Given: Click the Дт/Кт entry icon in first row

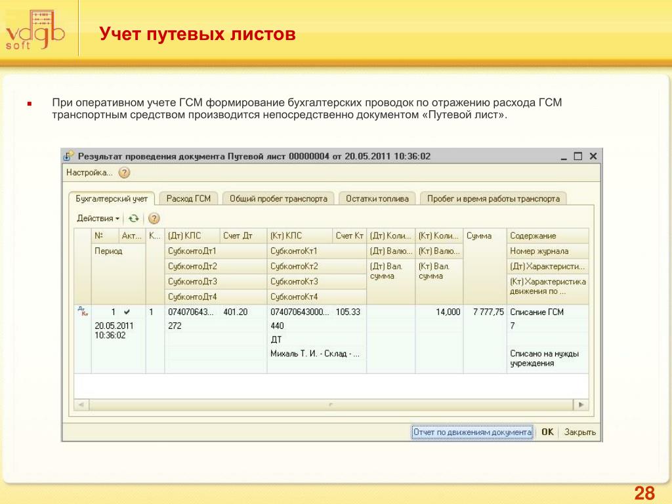Looking at the screenshot, I should point(82,312).
